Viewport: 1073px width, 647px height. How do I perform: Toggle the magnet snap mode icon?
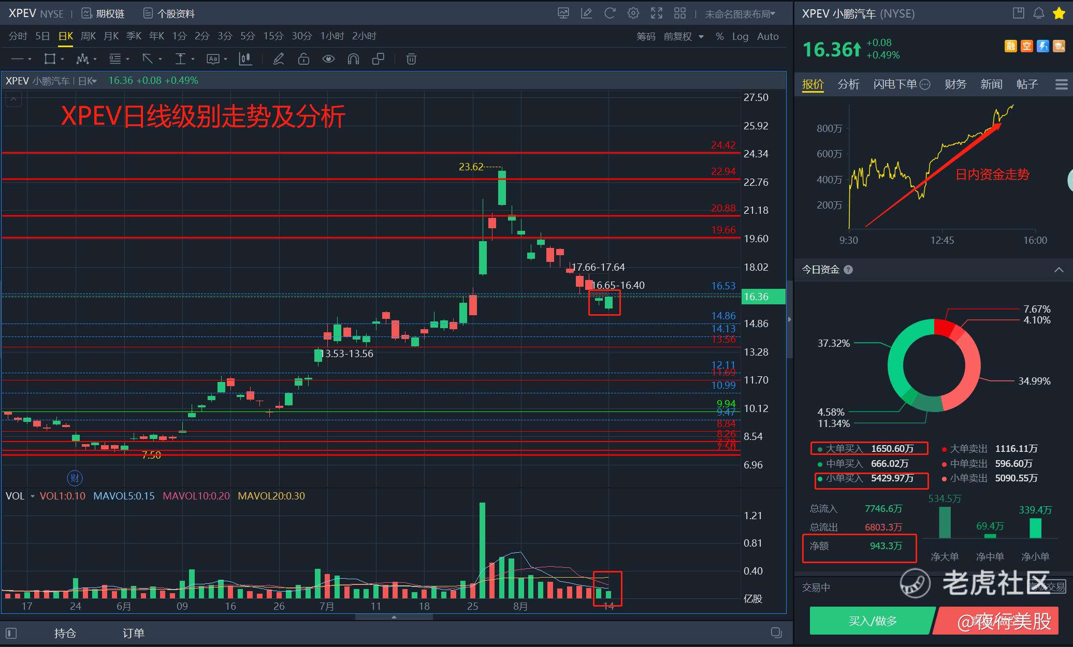(353, 59)
